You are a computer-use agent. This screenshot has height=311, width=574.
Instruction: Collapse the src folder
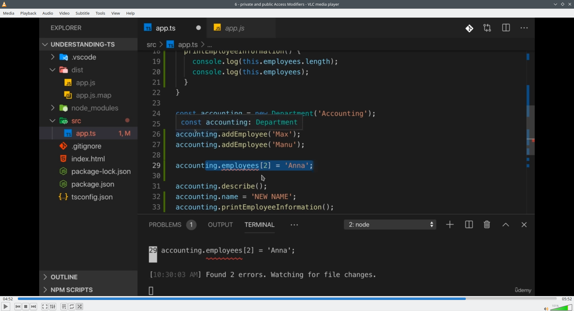point(88,121)
